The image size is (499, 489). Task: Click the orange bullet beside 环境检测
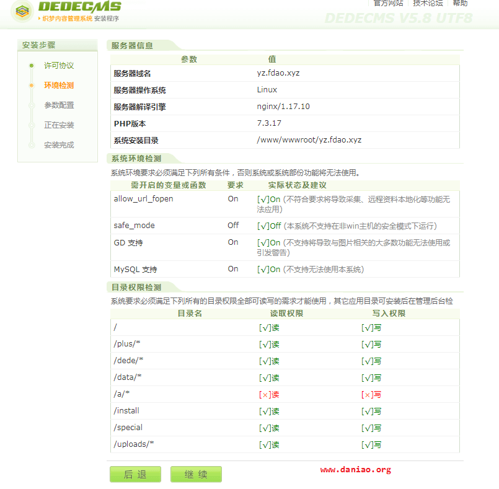coord(32,86)
